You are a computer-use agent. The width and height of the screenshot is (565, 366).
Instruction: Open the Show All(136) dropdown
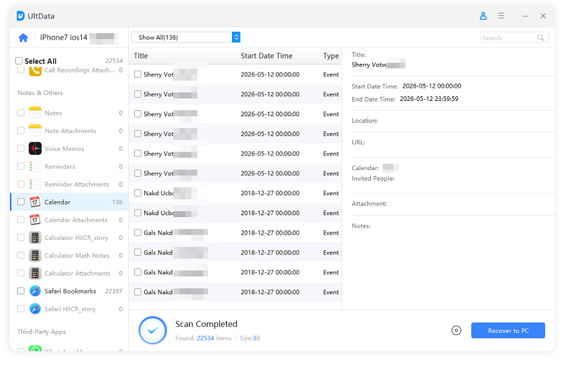click(x=185, y=37)
